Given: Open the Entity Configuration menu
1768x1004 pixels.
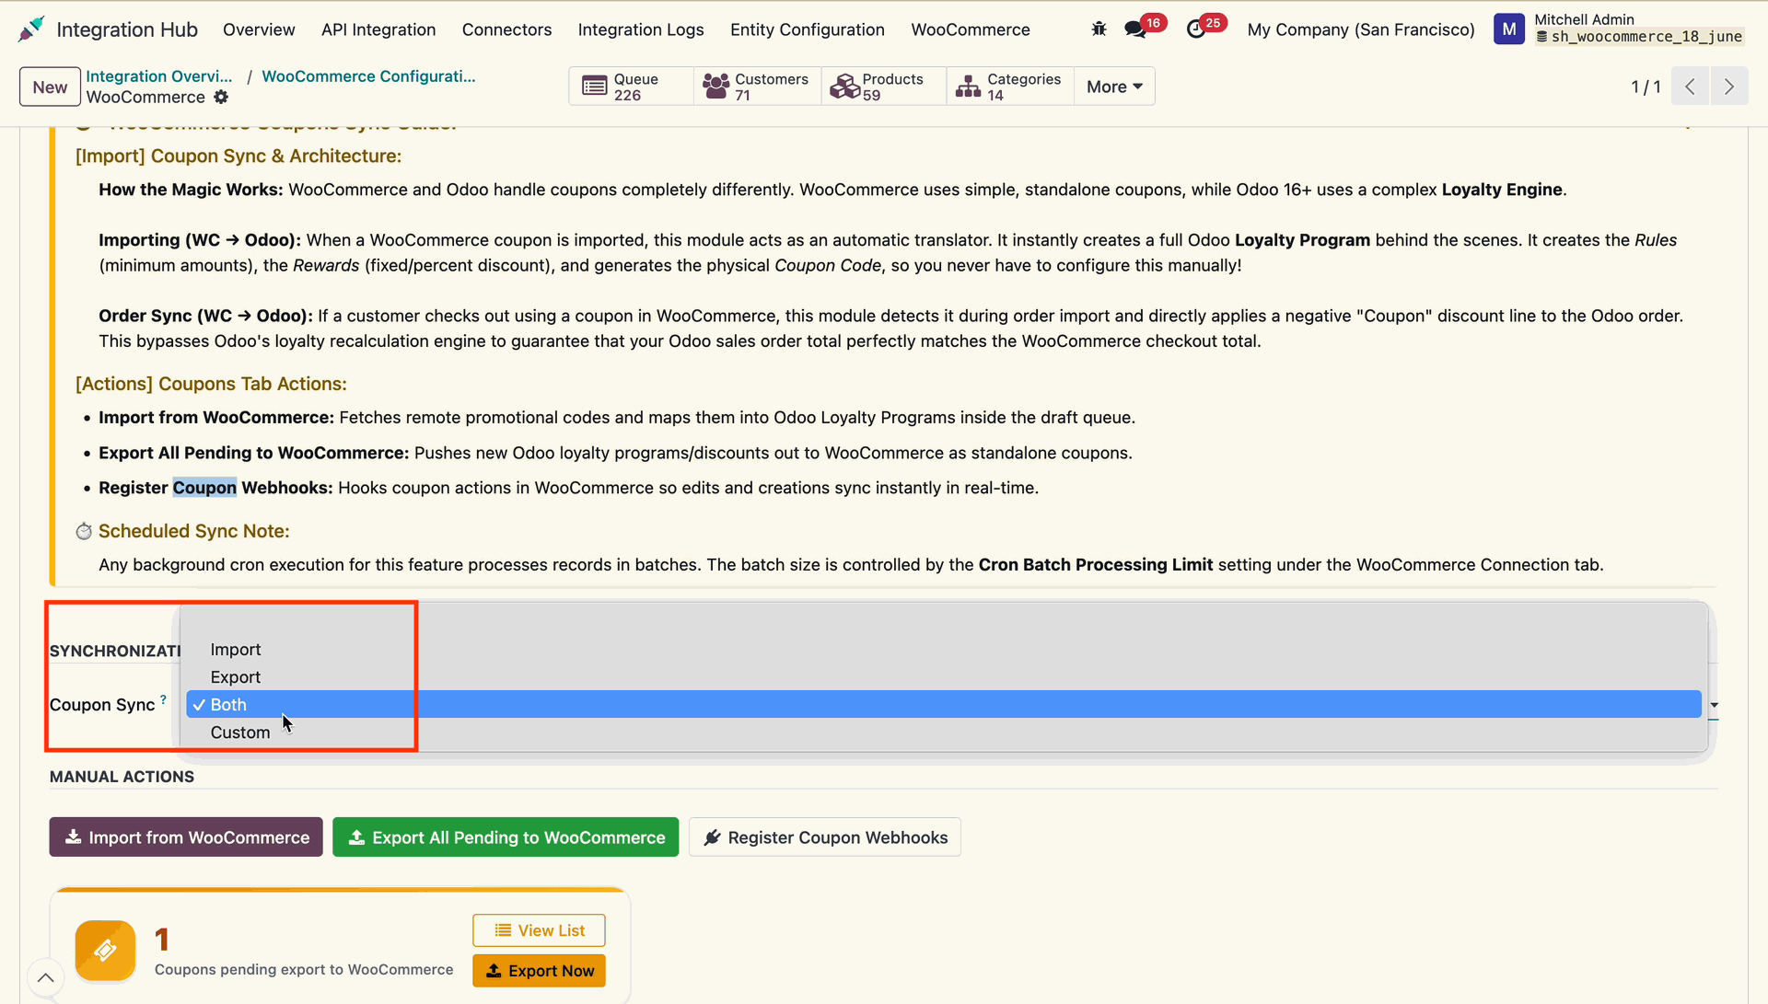Looking at the screenshot, I should pyautogui.click(x=808, y=29).
